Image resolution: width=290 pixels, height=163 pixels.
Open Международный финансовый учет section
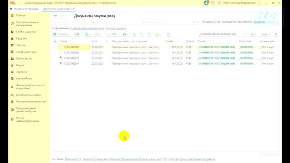click(26, 110)
